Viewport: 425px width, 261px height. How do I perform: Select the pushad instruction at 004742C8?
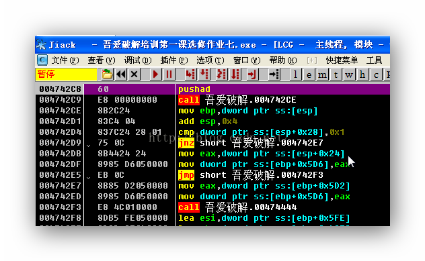click(194, 89)
